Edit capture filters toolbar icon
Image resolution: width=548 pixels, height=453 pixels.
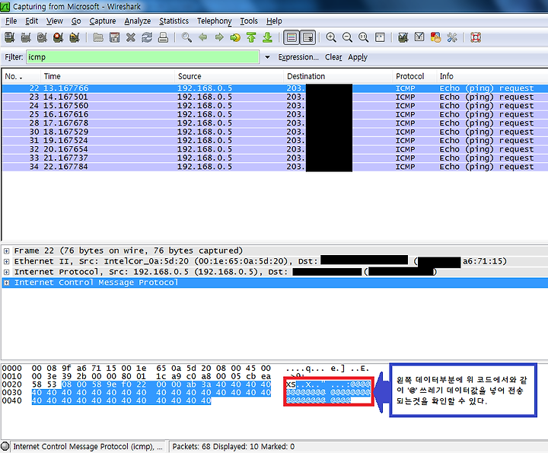pos(403,37)
